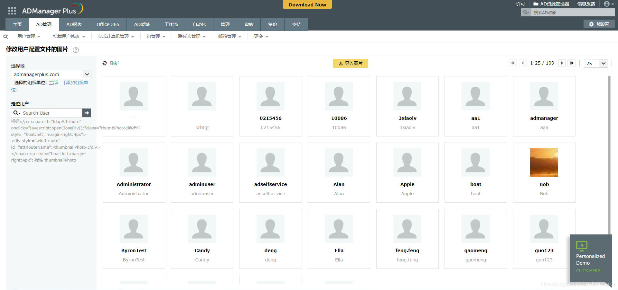This screenshot has height=290, width=618.
Task: Switch to the Office 365 tab
Action: coord(108,24)
